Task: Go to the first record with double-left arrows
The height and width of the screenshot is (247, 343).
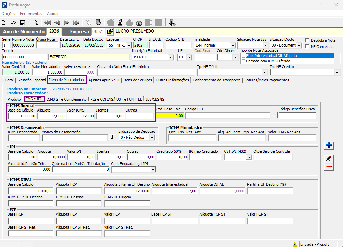Action: (x=47, y=23)
